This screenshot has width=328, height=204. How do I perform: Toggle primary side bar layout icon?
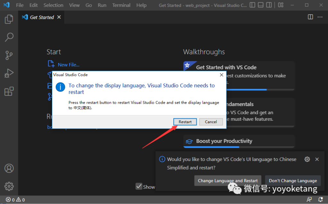(x=252, y=5)
